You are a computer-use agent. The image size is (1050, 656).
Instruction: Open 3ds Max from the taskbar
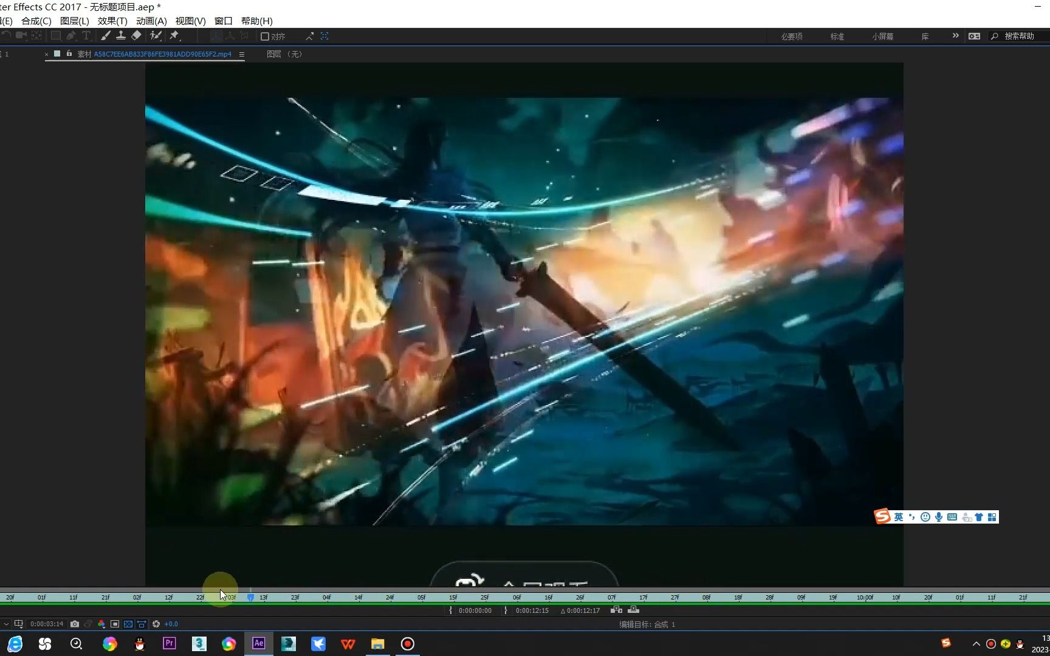[x=199, y=643]
